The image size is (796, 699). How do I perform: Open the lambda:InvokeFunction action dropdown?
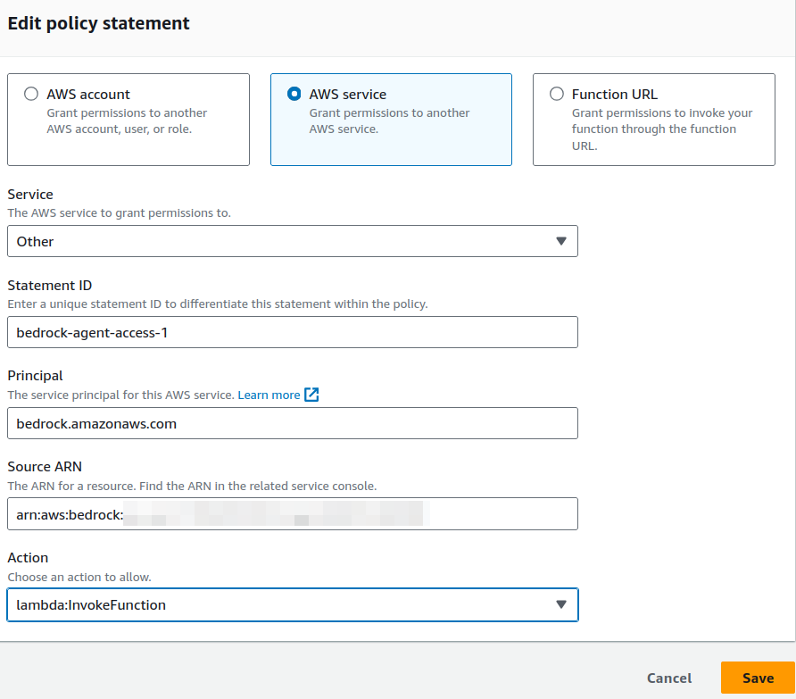click(x=292, y=604)
